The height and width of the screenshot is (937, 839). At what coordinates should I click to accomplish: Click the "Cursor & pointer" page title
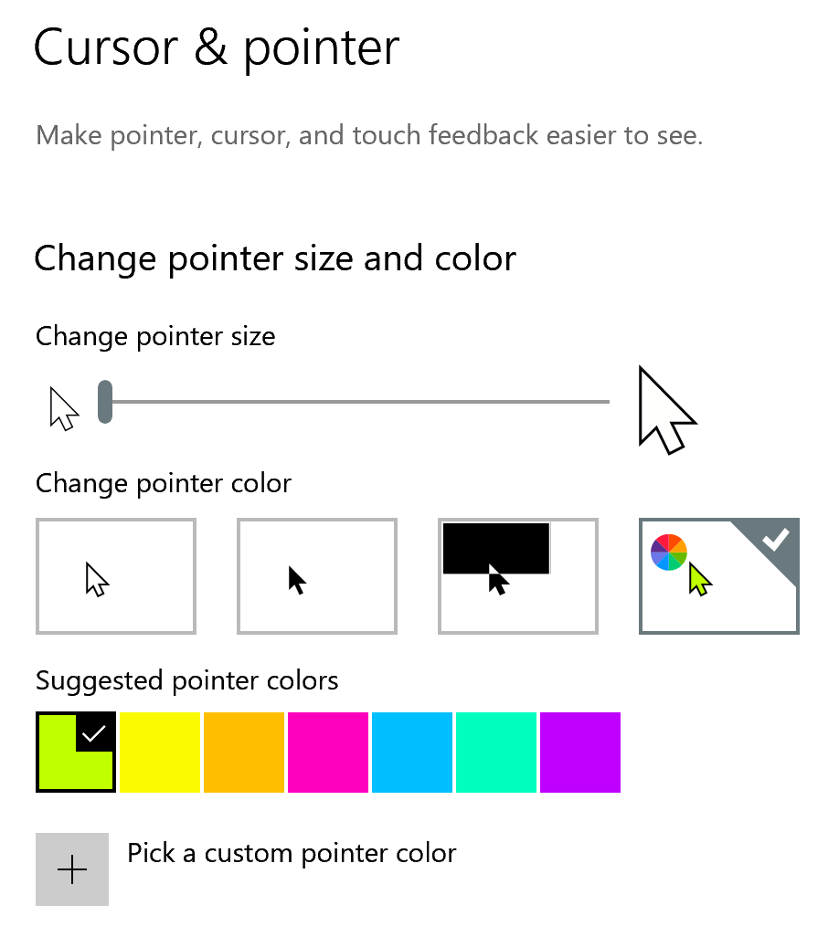pyautogui.click(x=217, y=47)
